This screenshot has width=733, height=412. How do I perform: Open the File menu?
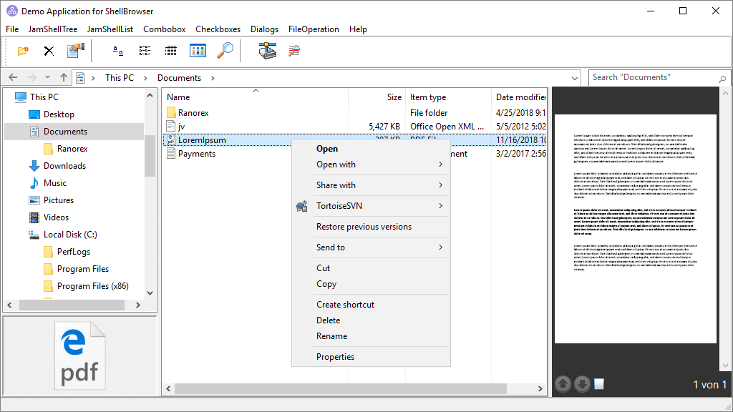(12, 29)
